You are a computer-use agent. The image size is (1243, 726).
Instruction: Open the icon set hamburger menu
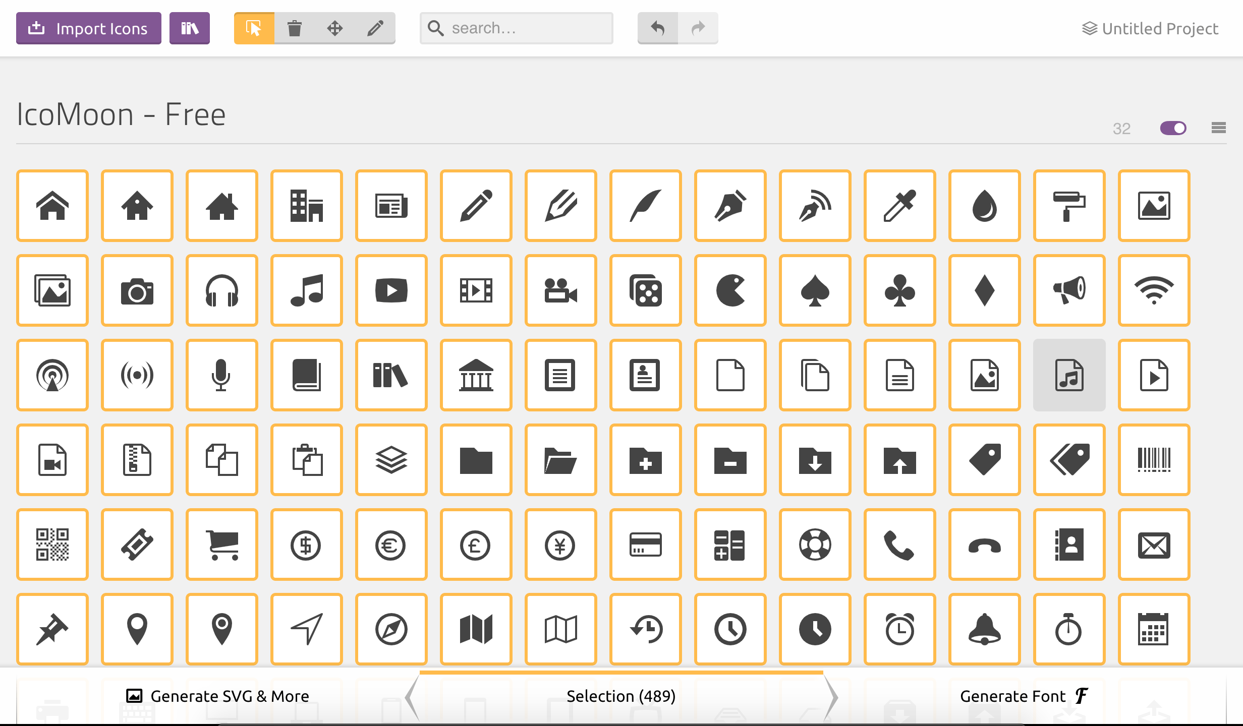[x=1219, y=128]
